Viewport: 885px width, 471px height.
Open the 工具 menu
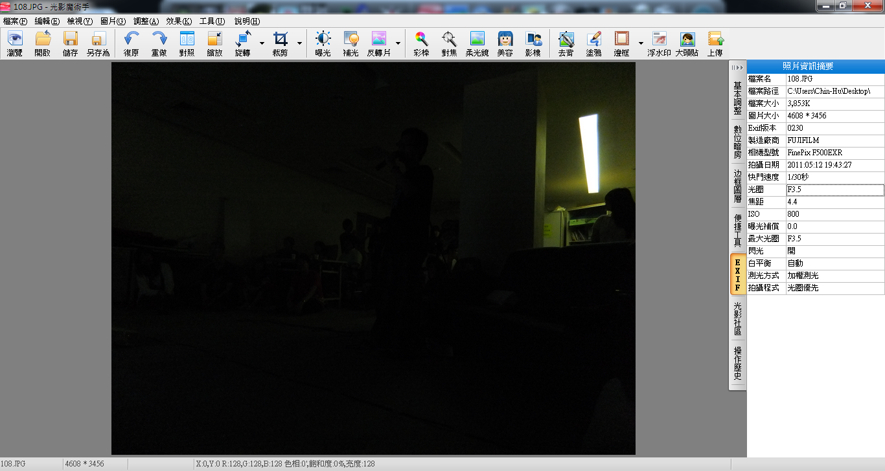click(x=212, y=21)
